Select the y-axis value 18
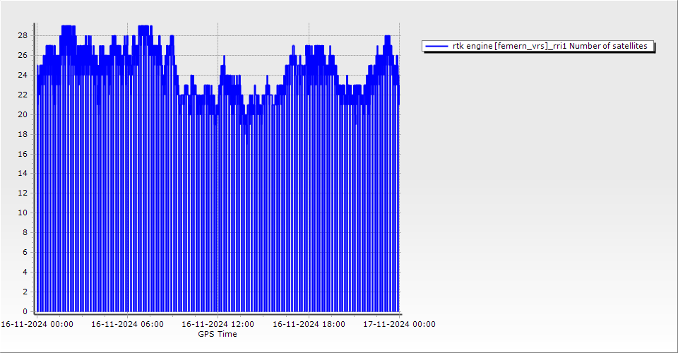The width and height of the screenshot is (678, 353). pyautogui.click(x=23, y=134)
